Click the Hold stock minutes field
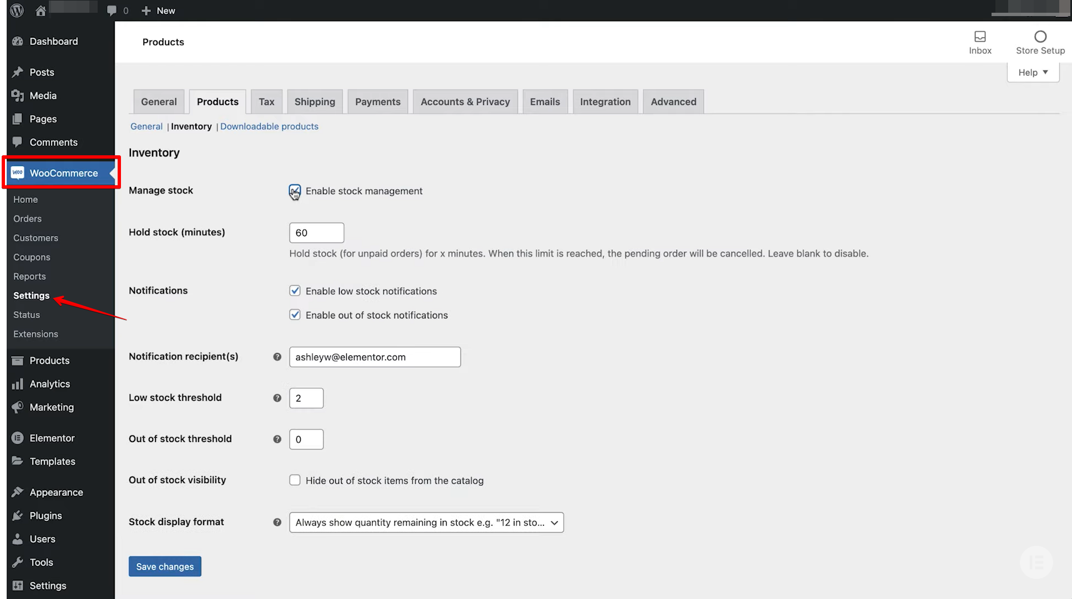This screenshot has height=599, width=1072. (316, 233)
